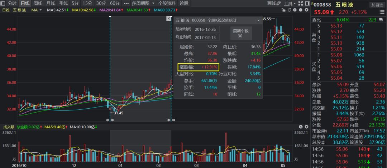Click the 涨跌幅 +12.91% value
The height and width of the screenshot is (168, 387).
point(209,67)
